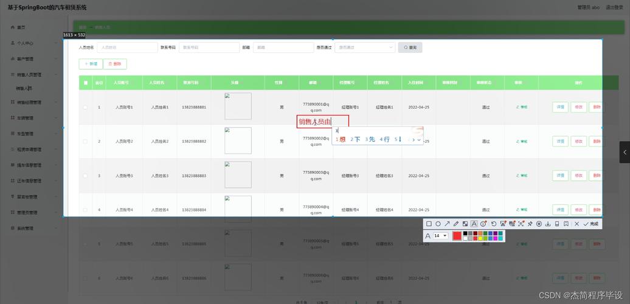Click the bookmark icon in capture toolbar
Viewport: 630px width, 304px height.
566,224
